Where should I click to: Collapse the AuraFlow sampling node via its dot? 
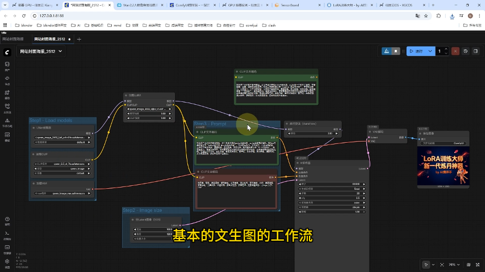pos(287,124)
